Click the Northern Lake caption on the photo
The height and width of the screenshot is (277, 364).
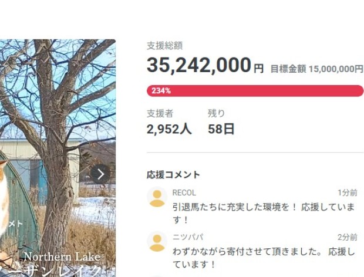click(62, 257)
